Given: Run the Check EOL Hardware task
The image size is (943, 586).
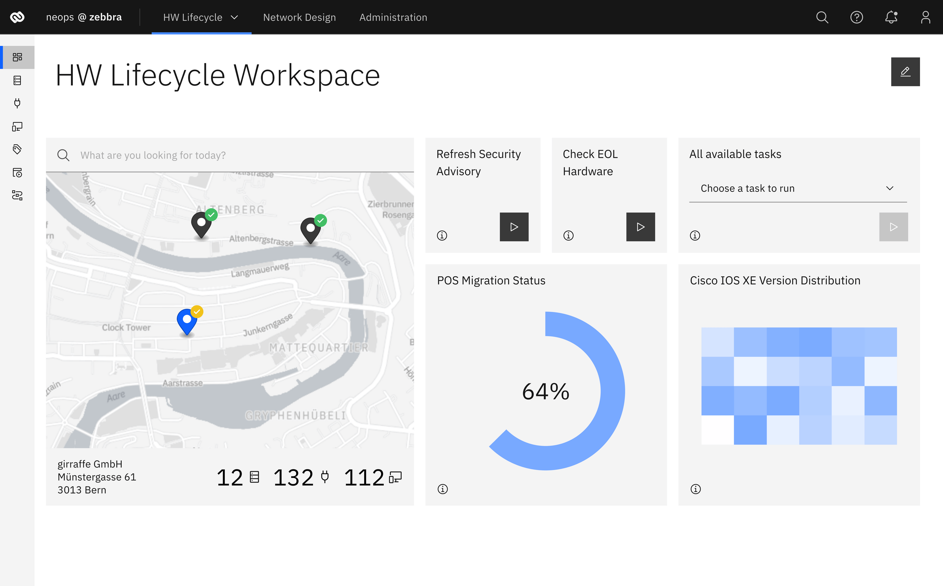Looking at the screenshot, I should point(640,227).
